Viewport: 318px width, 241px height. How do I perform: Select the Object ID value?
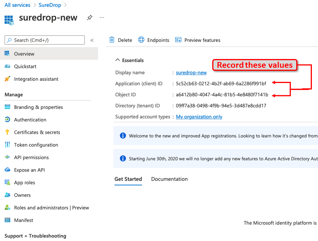click(x=222, y=95)
